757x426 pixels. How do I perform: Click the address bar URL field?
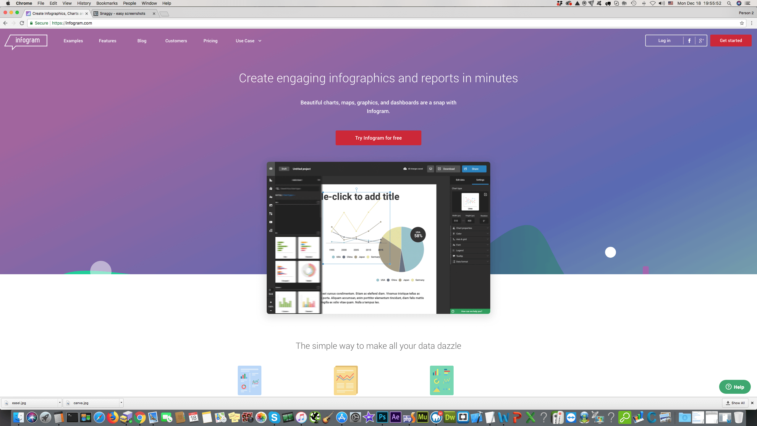pos(384,23)
